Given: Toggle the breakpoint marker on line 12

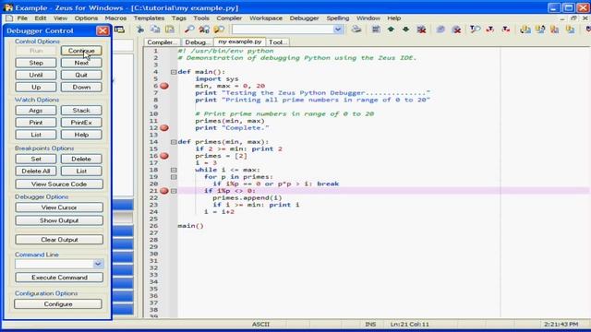Looking at the screenshot, I should pyautogui.click(x=164, y=128).
